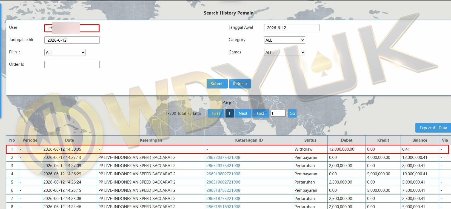The width and height of the screenshot is (451, 209).
Task: Open the Games dropdown
Action: pos(285,52)
